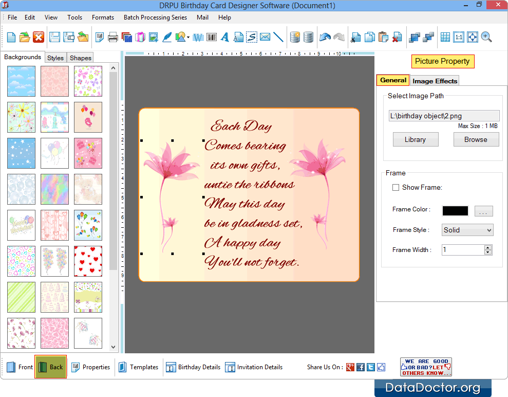
Task: Click the red X close document icon
Action: click(39, 38)
